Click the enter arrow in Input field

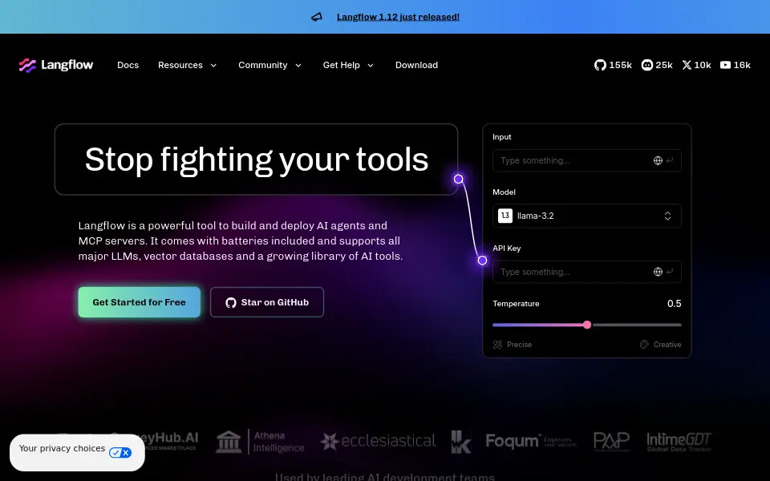tap(670, 160)
